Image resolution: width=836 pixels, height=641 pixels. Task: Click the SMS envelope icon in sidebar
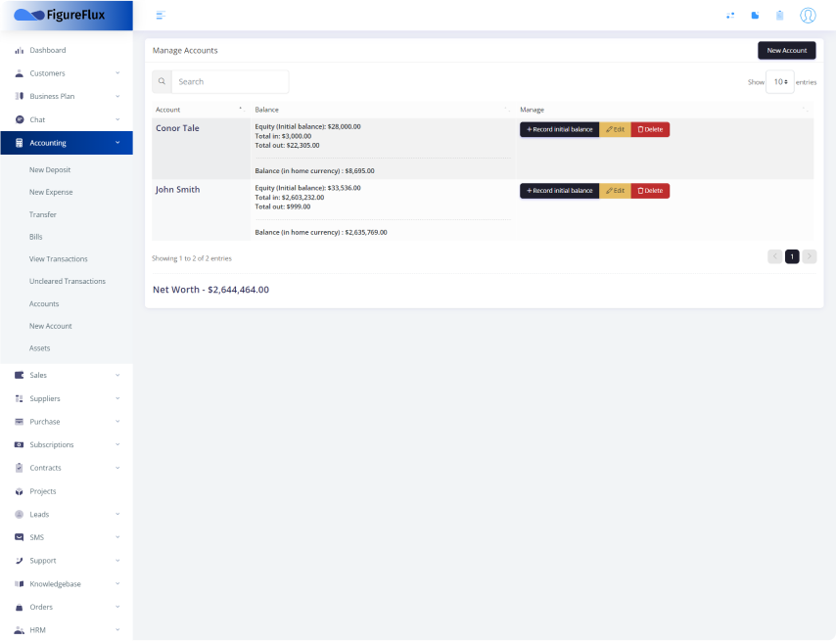19,537
